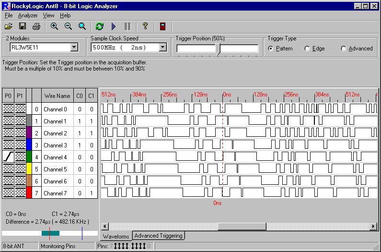This screenshot has width=381, height=252.
Task: Click the C0 column header
Action: [x=80, y=96]
